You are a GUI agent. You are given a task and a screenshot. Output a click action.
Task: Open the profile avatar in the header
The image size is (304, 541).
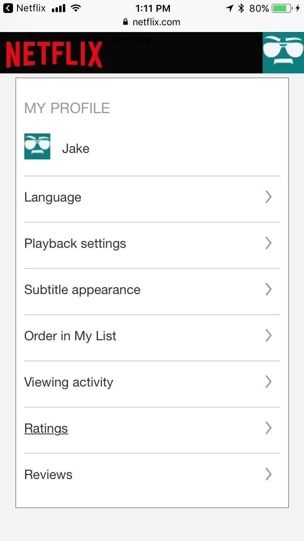pyautogui.click(x=283, y=53)
